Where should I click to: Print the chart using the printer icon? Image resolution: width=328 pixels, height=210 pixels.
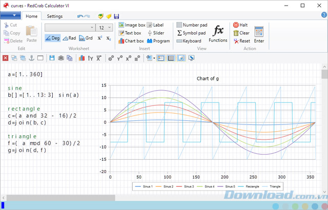(x=61, y=58)
